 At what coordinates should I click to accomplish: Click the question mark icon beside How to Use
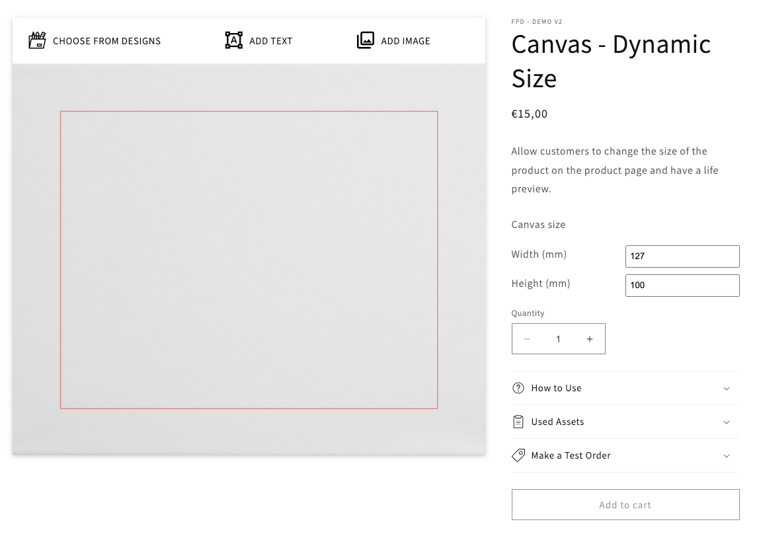(x=518, y=388)
